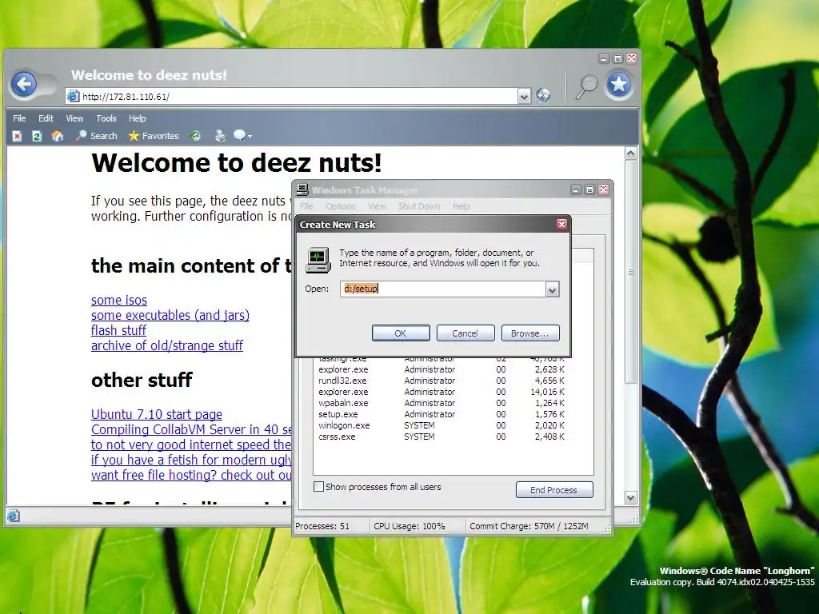Screen dimensions: 819x614
Task: Click OK in Create New Task dialog
Action: [401, 333]
